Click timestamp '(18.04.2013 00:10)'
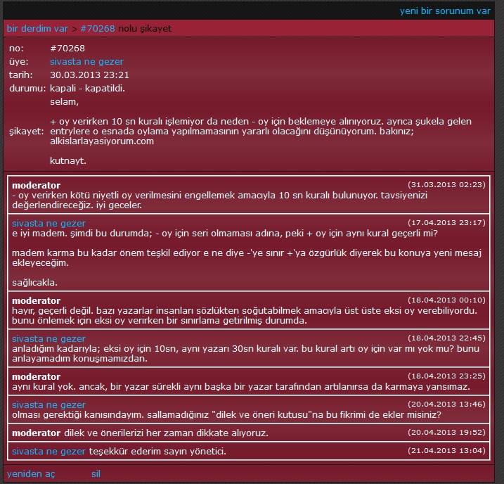 click(x=446, y=300)
